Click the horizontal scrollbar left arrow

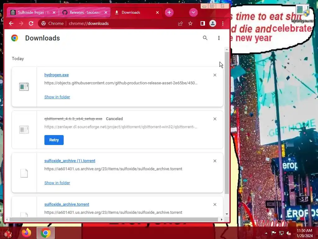tap(7, 219)
